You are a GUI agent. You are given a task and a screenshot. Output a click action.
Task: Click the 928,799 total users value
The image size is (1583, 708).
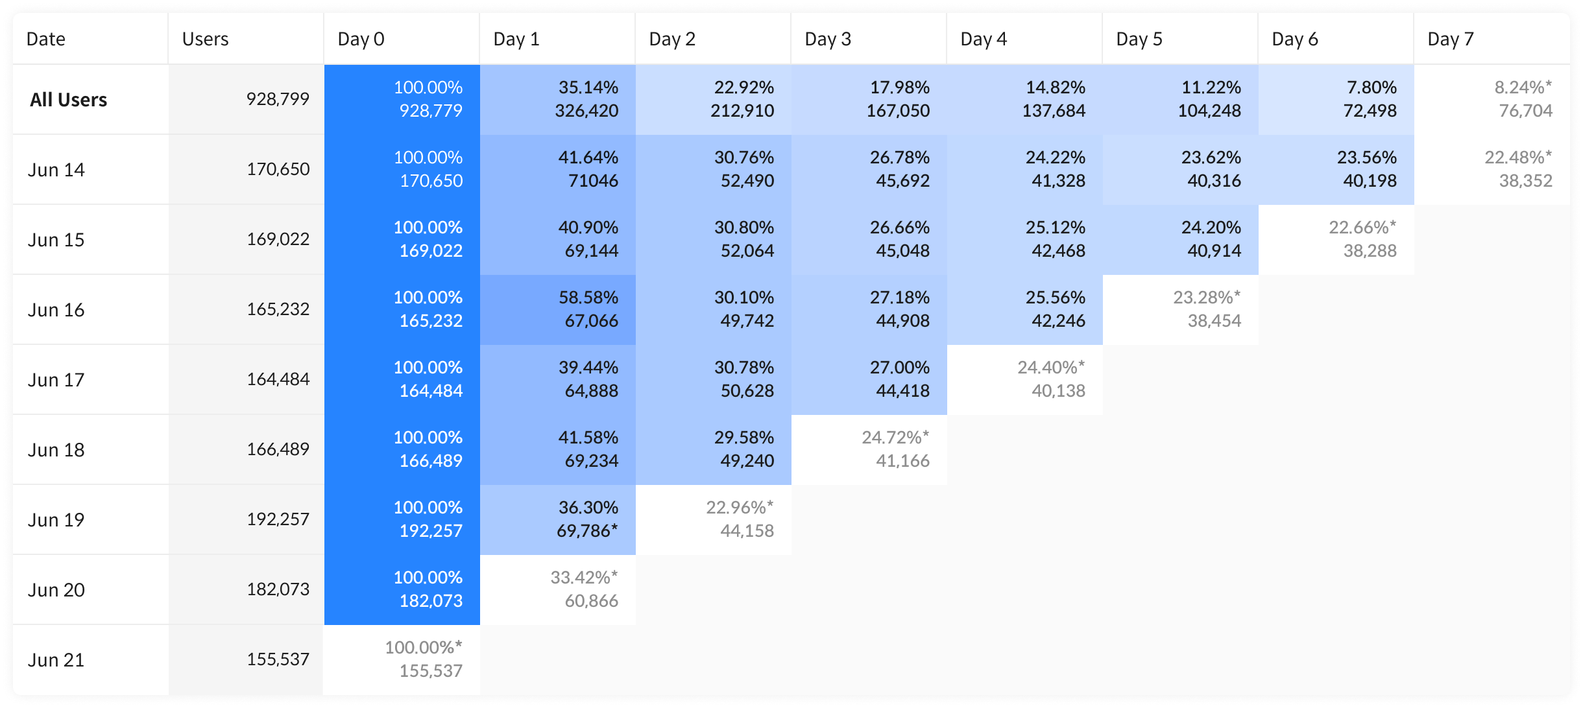[x=278, y=99]
